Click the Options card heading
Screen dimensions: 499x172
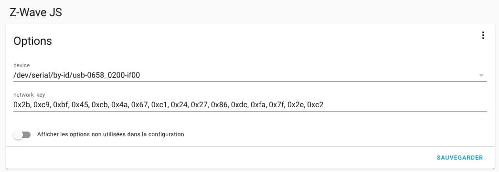point(32,41)
